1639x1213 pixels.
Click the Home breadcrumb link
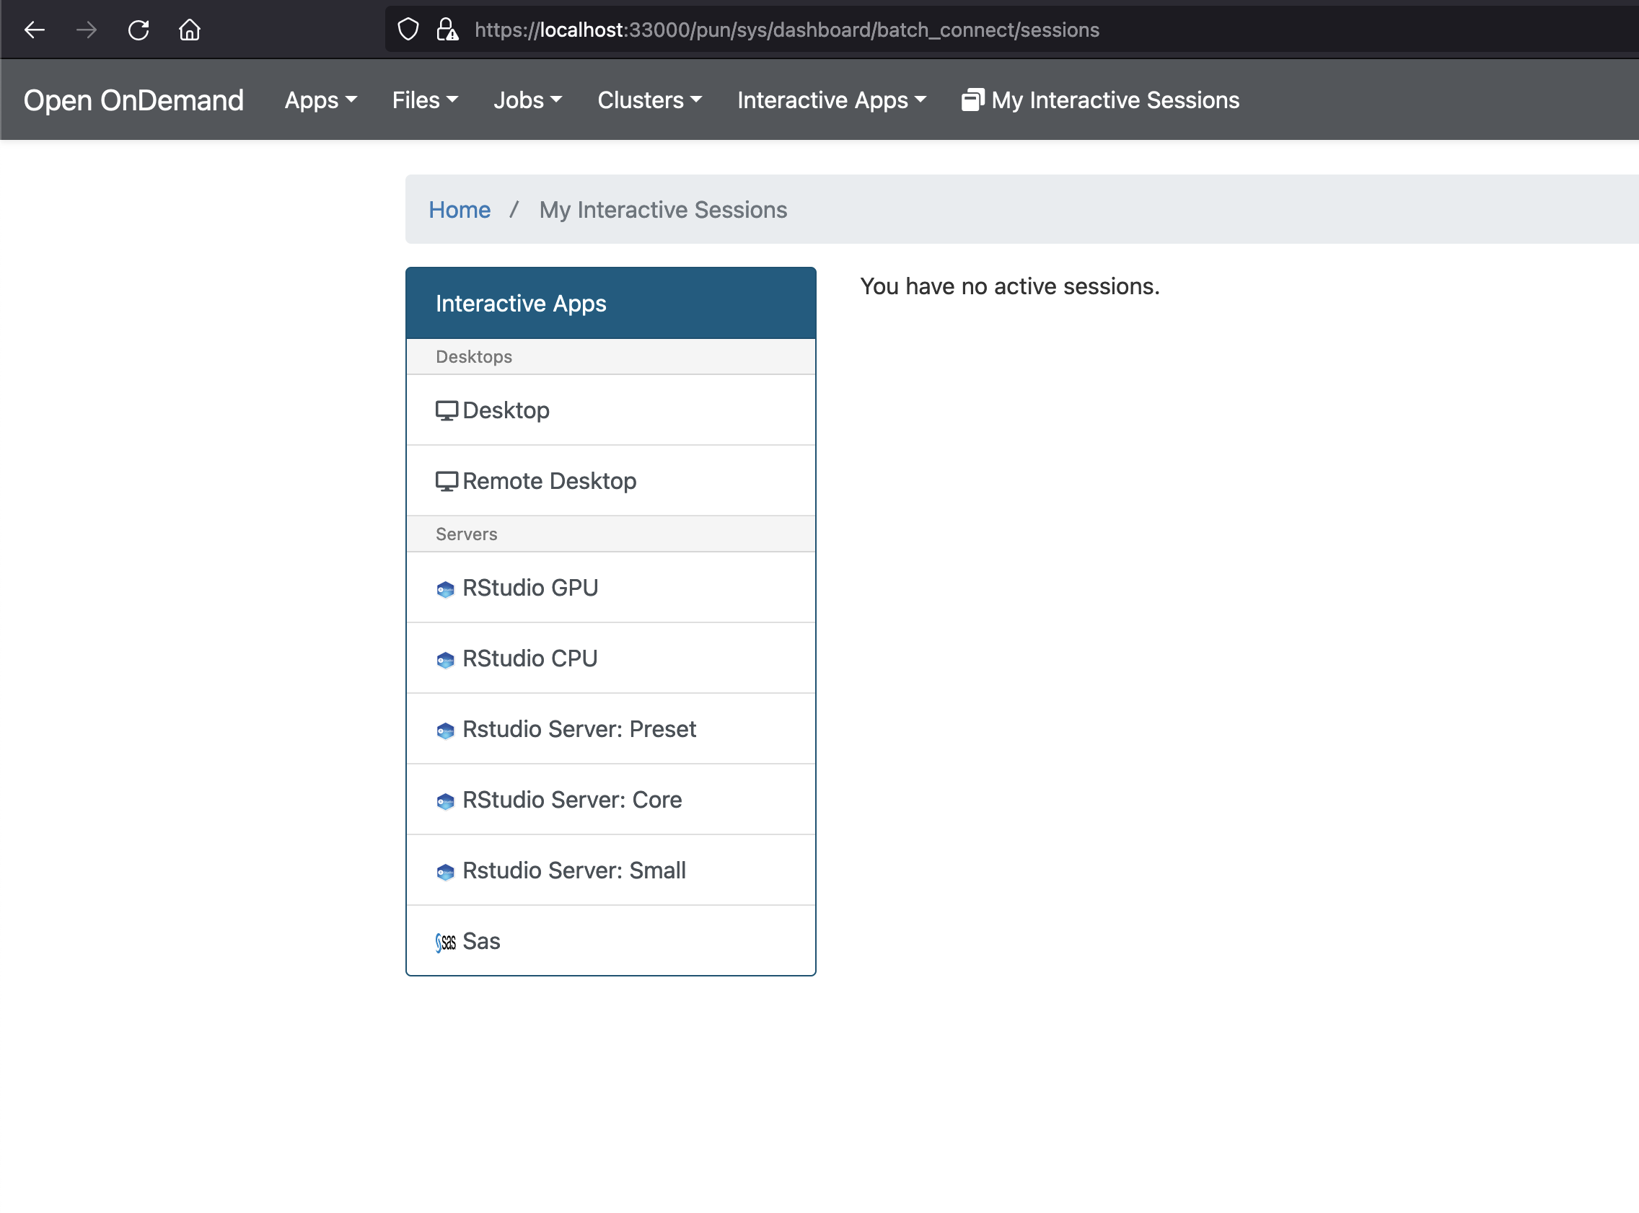click(x=460, y=209)
